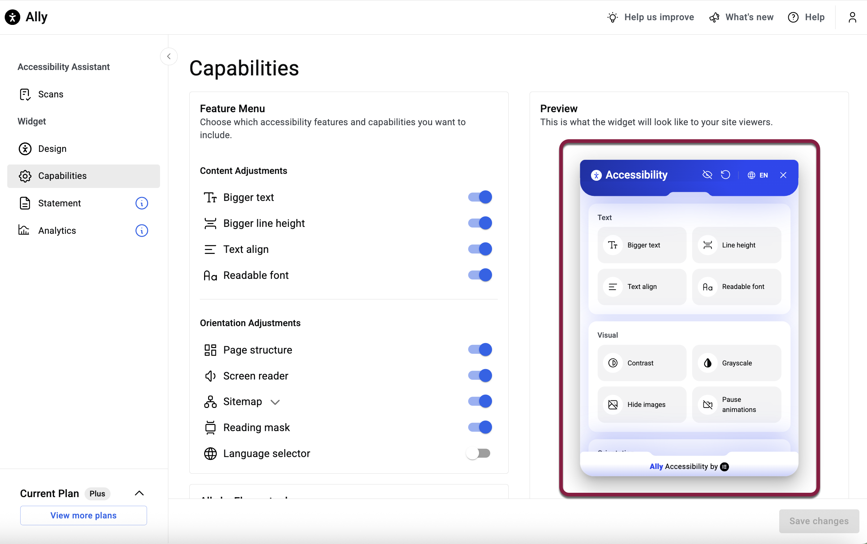Expand the Sitemap options chevron
Screen dimensions: 867x544
pos(275,402)
